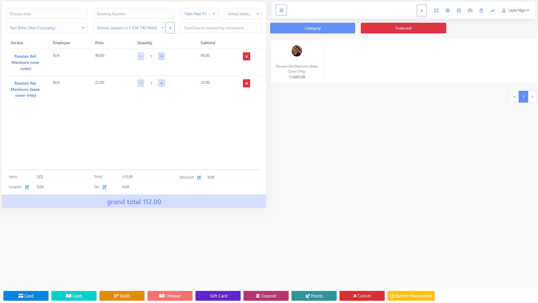The image size is (538, 303).
Task: Switch to the Category tab
Action: pos(312,28)
